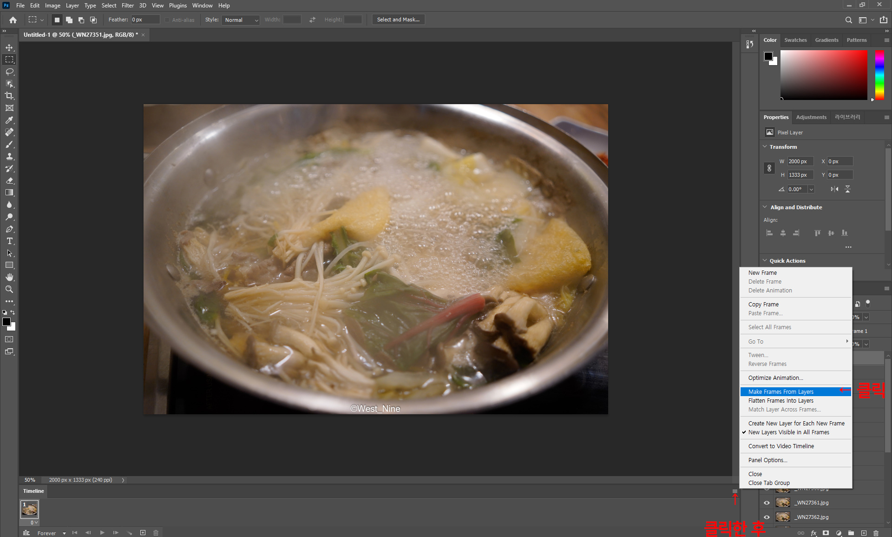Click the Select and Mask button
The image size is (892, 537).
[x=398, y=20]
